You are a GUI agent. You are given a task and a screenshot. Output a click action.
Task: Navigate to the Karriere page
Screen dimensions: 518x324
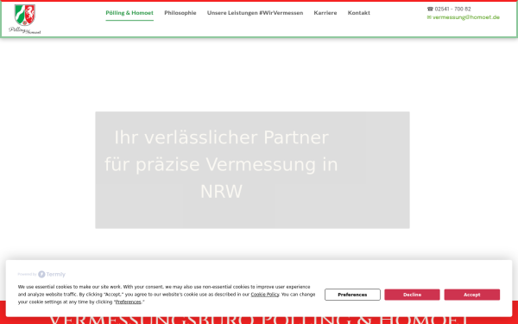pyautogui.click(x=325, y=13)
